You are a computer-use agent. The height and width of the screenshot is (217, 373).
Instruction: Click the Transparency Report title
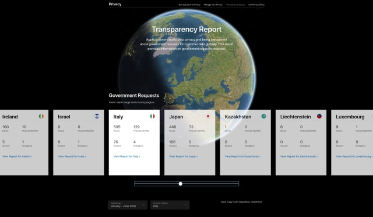186,29
